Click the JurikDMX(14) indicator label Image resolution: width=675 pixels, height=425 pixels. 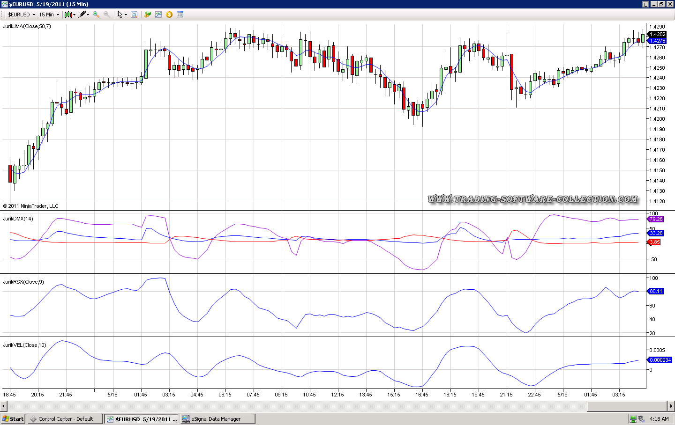pos(18,219)
